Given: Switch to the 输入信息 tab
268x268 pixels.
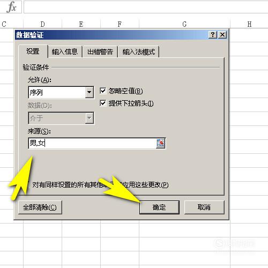Looking at the screenshot, I should click(65, 52).
